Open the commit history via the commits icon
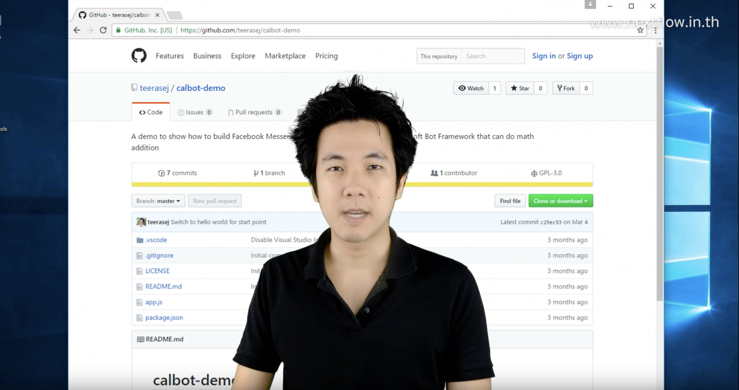739x390 pixels. (161, 173)
